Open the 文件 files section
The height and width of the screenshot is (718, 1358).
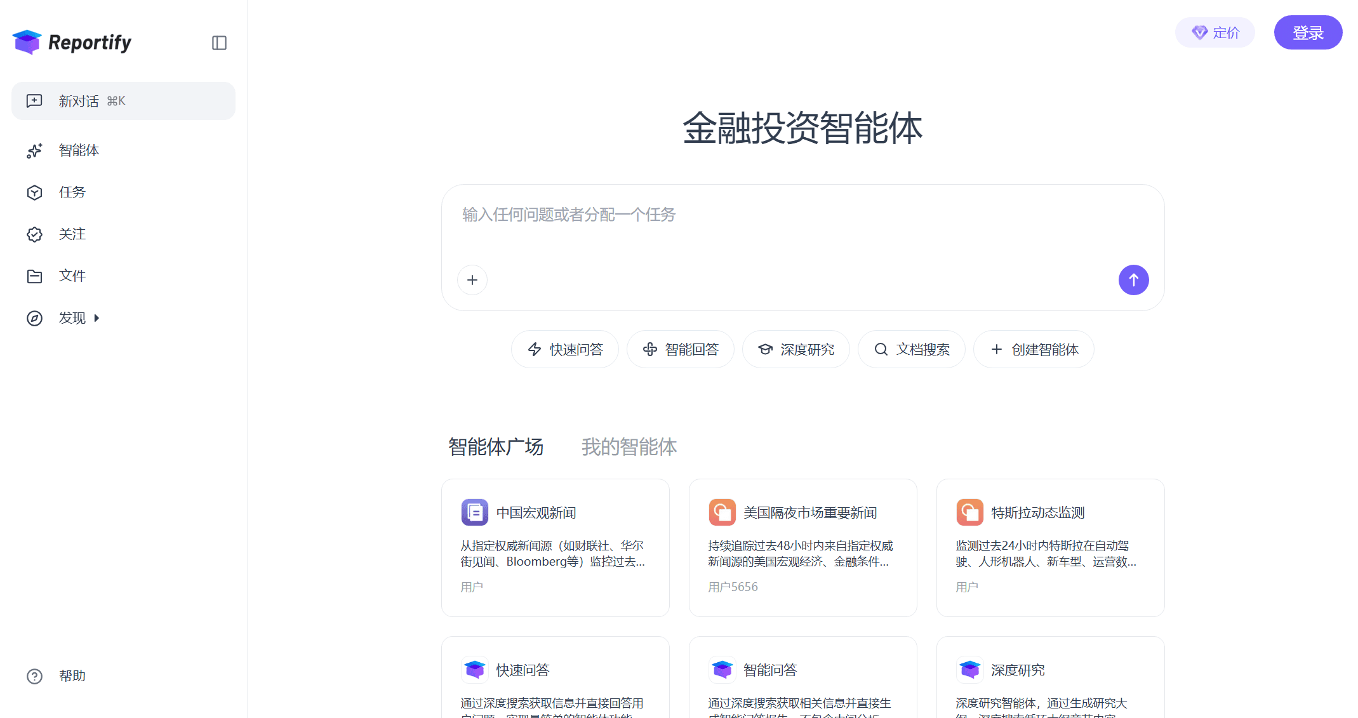pyautogui.click(x=72, y=276)
